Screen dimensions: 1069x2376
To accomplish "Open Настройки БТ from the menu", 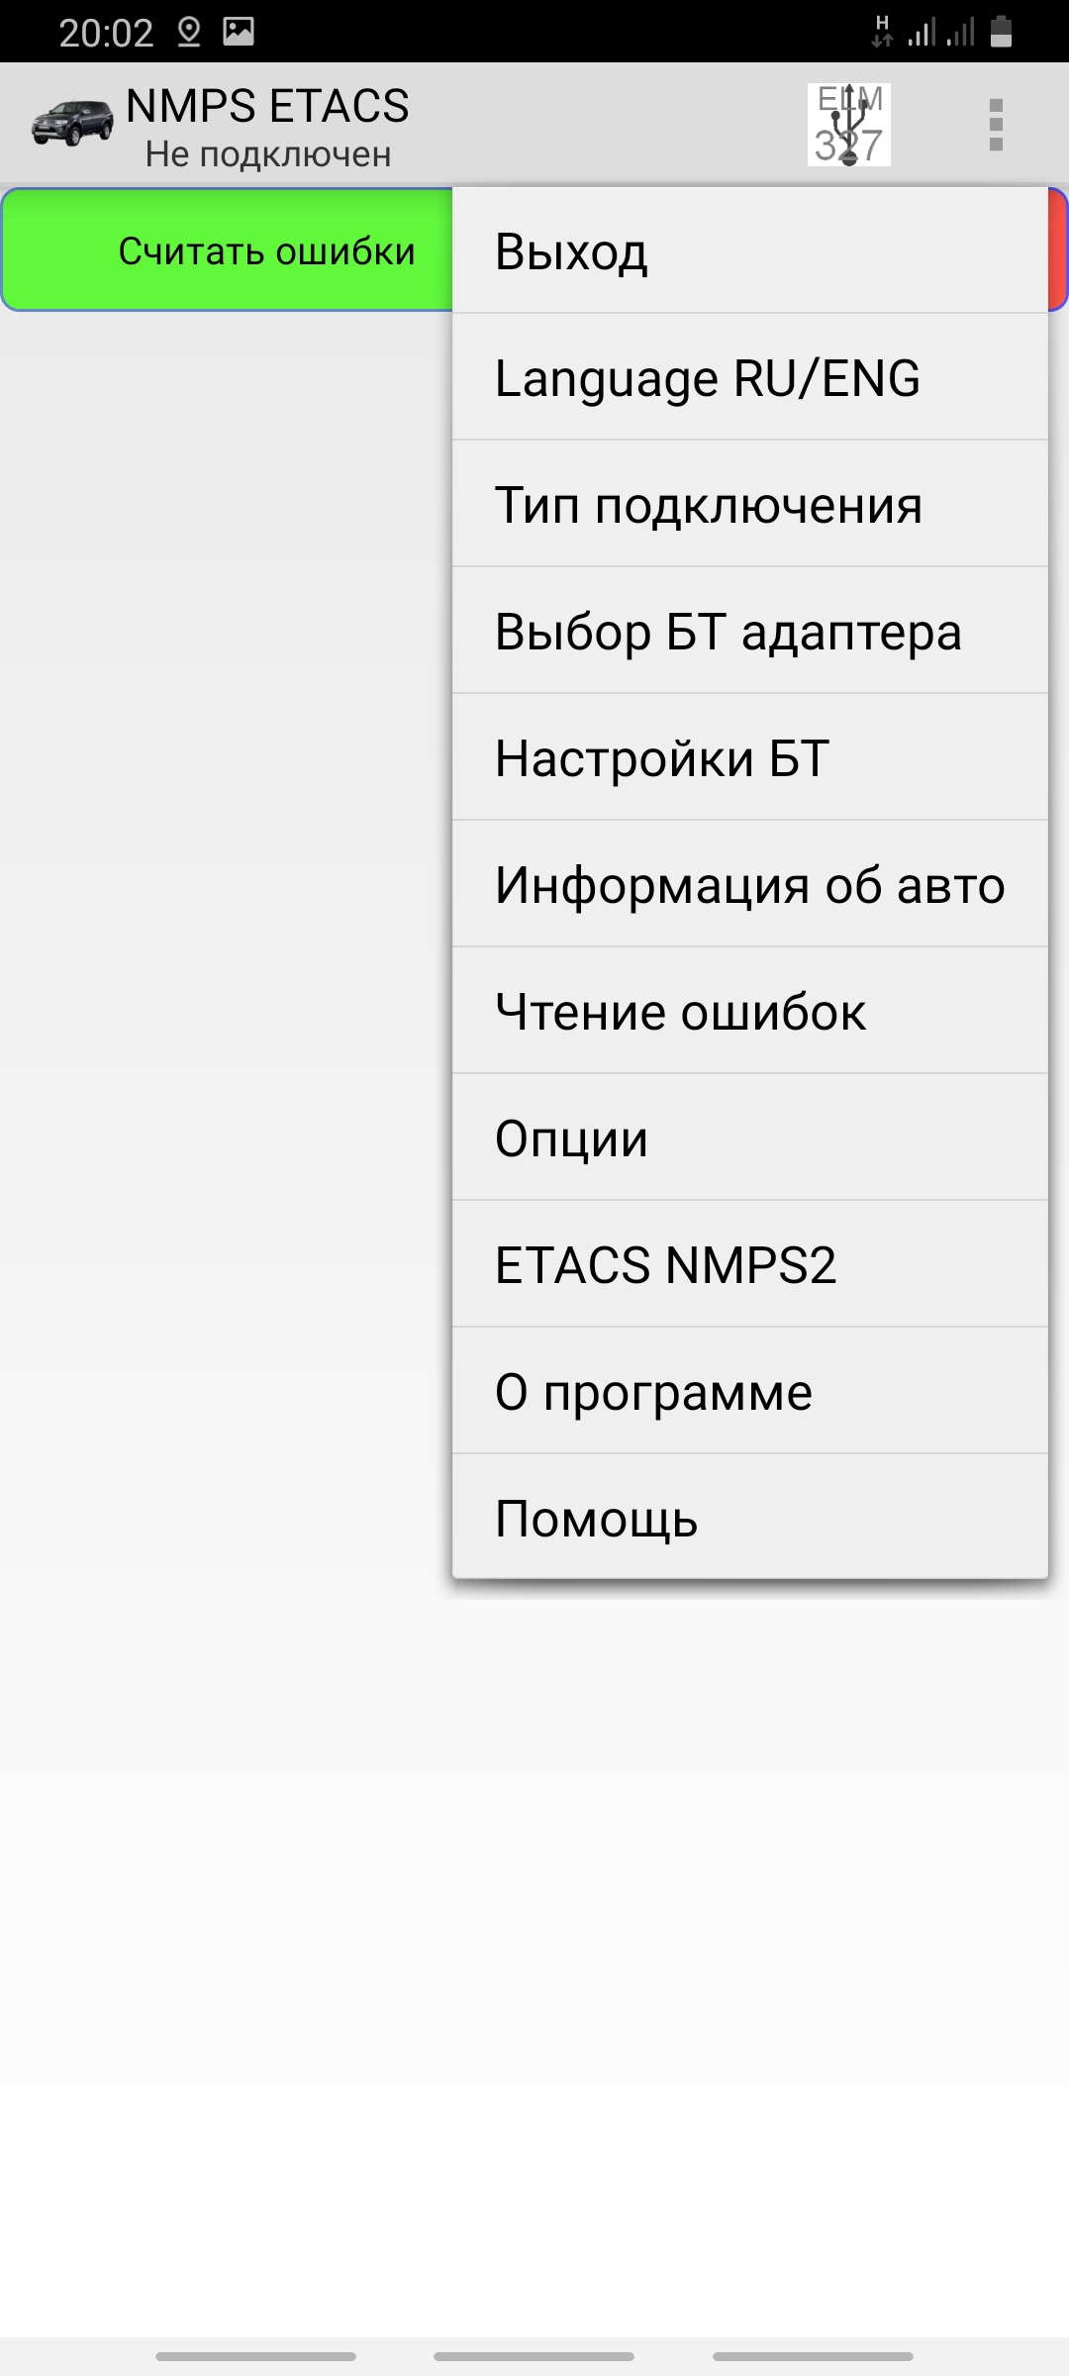I will [x=749, y=758].
